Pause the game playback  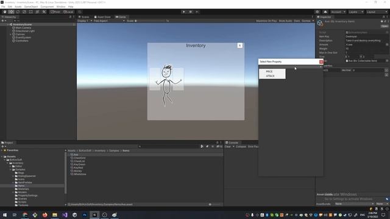point(191,12)
